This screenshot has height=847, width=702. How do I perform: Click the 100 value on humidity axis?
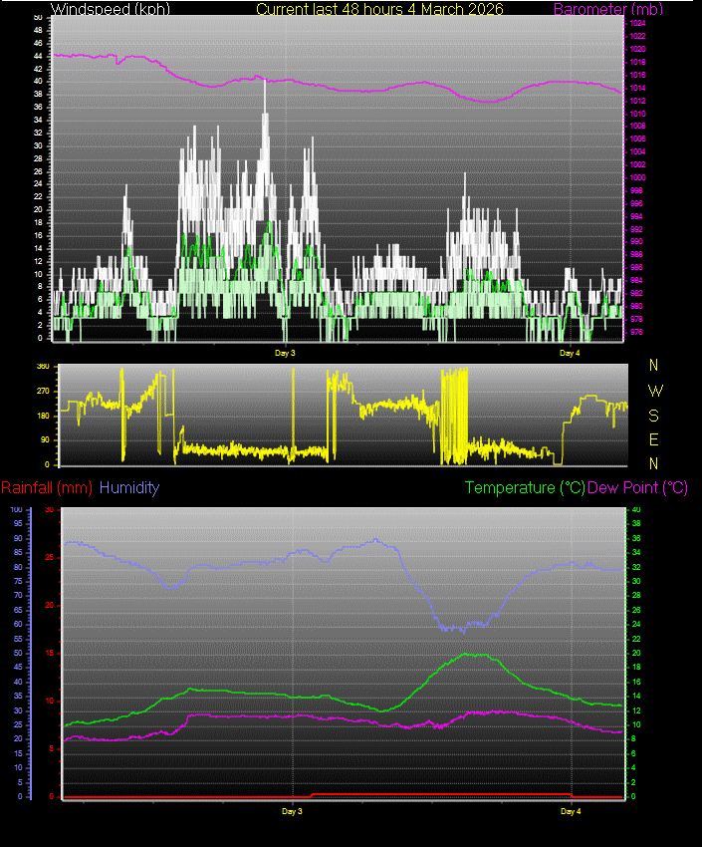pos(15,509)
